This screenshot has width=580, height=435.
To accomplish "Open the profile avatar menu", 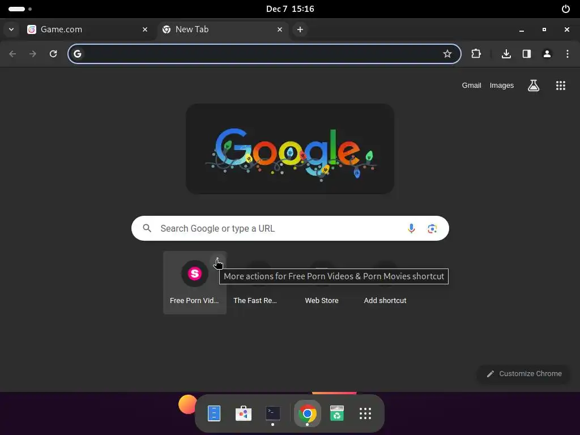I will click(547, 54).
